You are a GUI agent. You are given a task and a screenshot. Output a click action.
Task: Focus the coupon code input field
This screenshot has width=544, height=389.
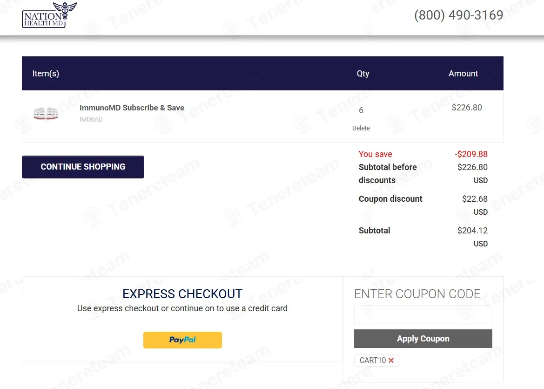423,314
